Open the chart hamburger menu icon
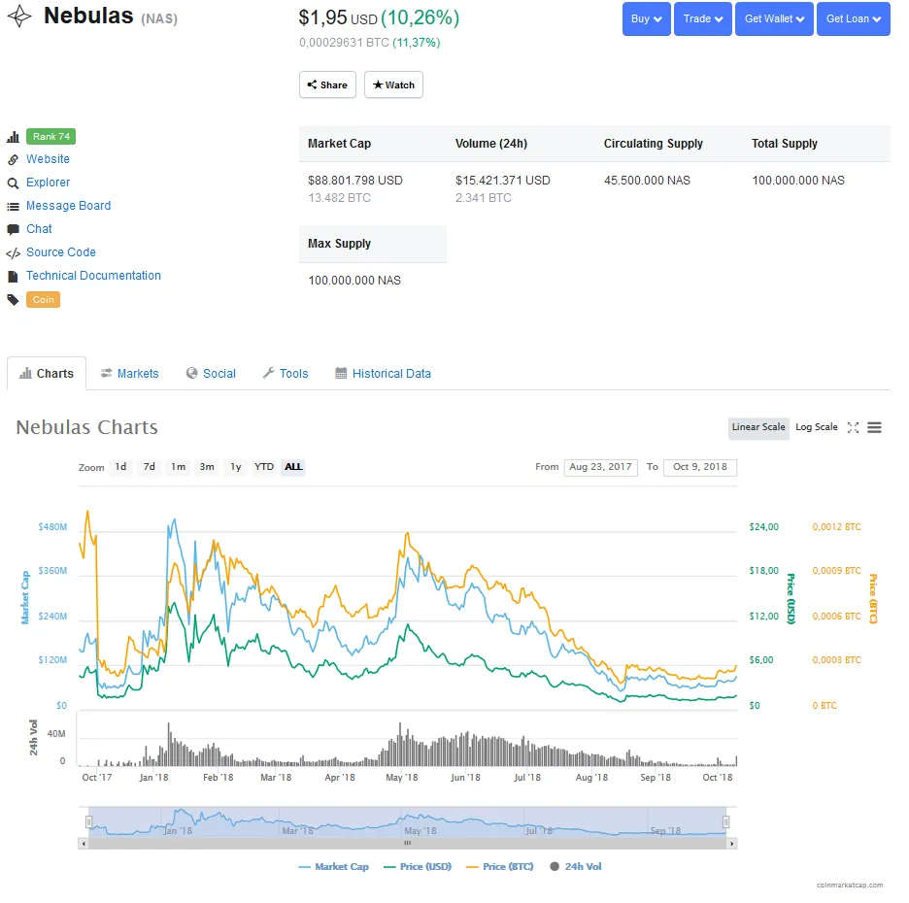This screenshot has width=909, height=903. (x=874, y=428)
